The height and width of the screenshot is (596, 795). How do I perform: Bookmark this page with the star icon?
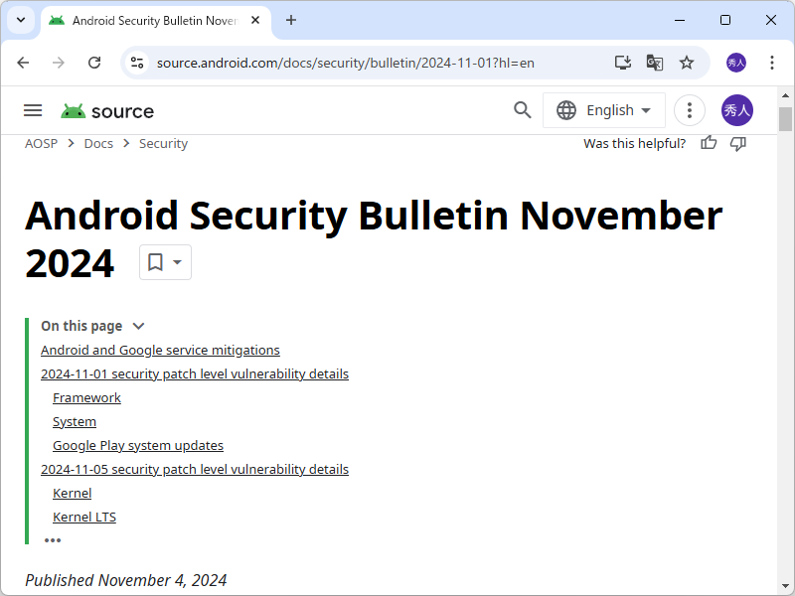click(687, 62)
